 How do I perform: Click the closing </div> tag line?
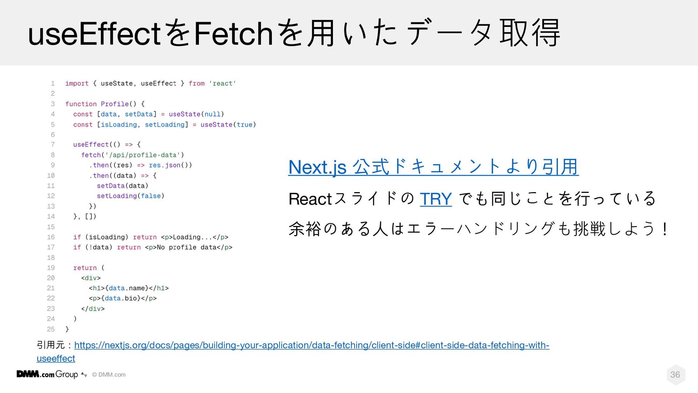tap(93, 309)
